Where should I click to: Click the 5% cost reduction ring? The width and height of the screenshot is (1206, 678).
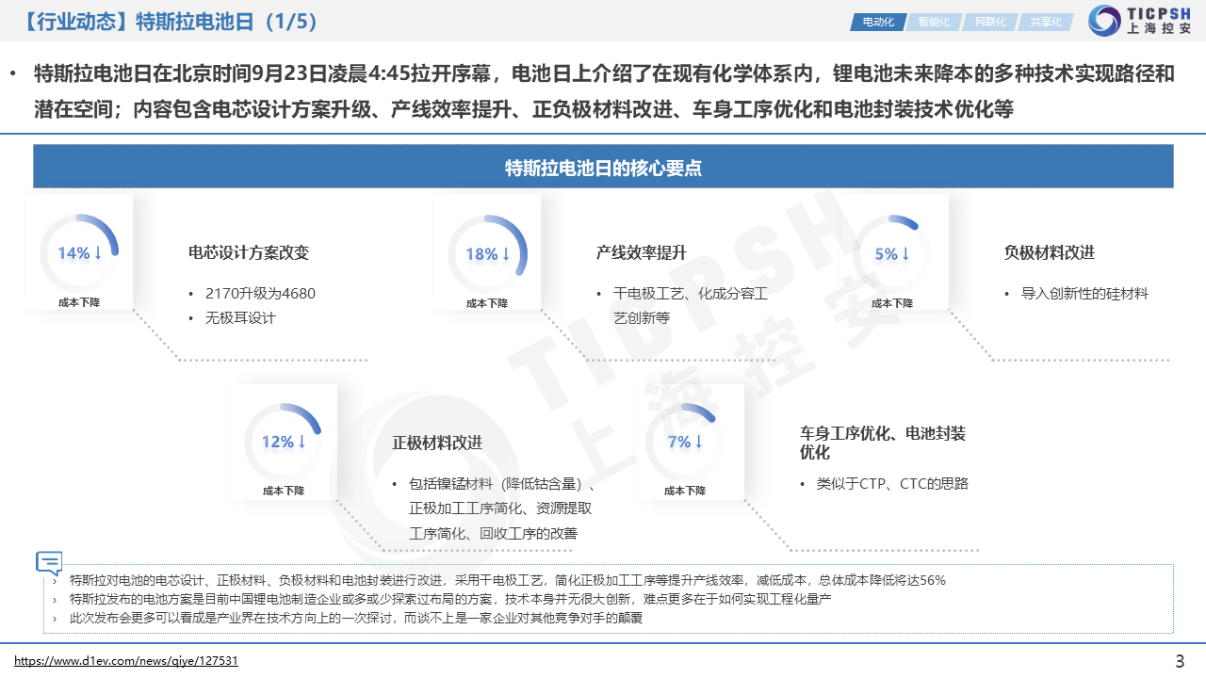[x=892, y=253]
